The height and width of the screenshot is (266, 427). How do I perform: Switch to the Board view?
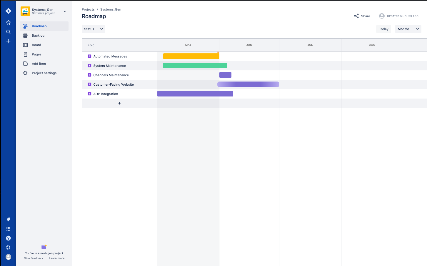click(x=44, y=45)
